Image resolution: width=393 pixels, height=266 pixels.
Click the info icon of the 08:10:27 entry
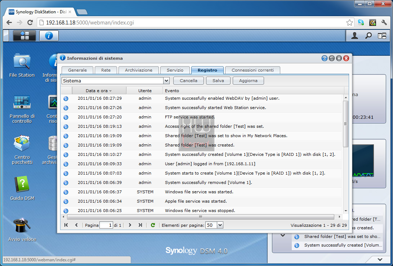point(66,155)
